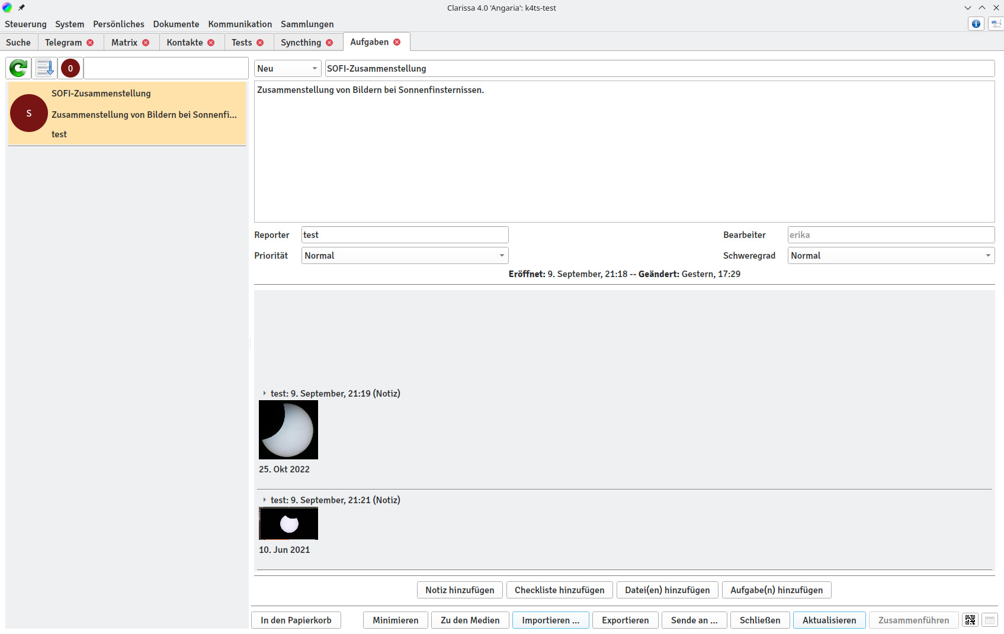Click the Clarissa app icon in title bar
1004x634 pixels.
click(x=7, y=8)
